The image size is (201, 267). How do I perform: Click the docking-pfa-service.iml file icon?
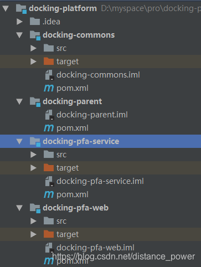49,181
